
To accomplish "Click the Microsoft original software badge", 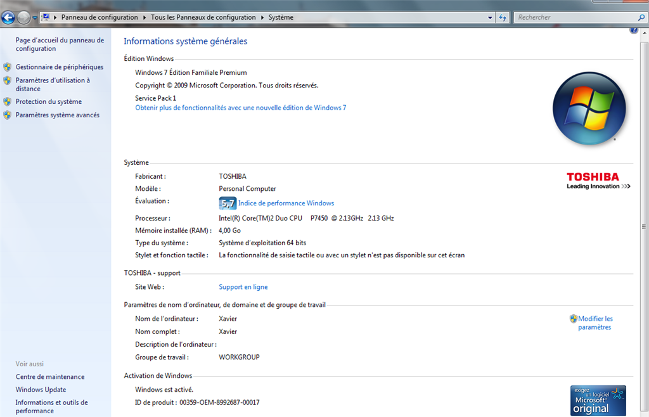I will pos(598,401).
